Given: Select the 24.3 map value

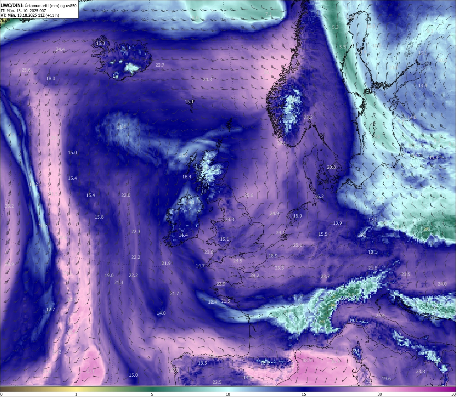Looking at the screenshot, I should (207, 79).
